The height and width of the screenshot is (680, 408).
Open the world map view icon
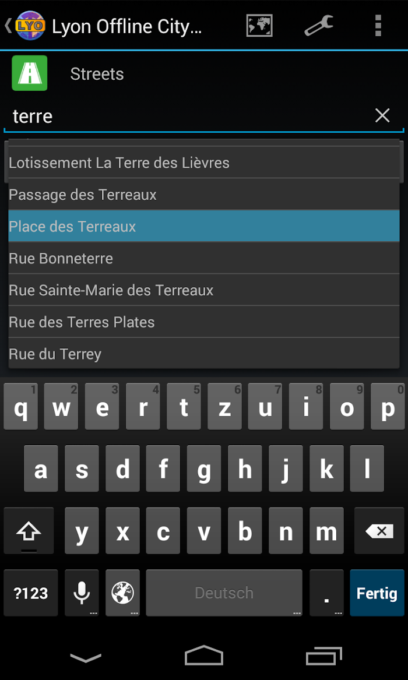[259, 26]
